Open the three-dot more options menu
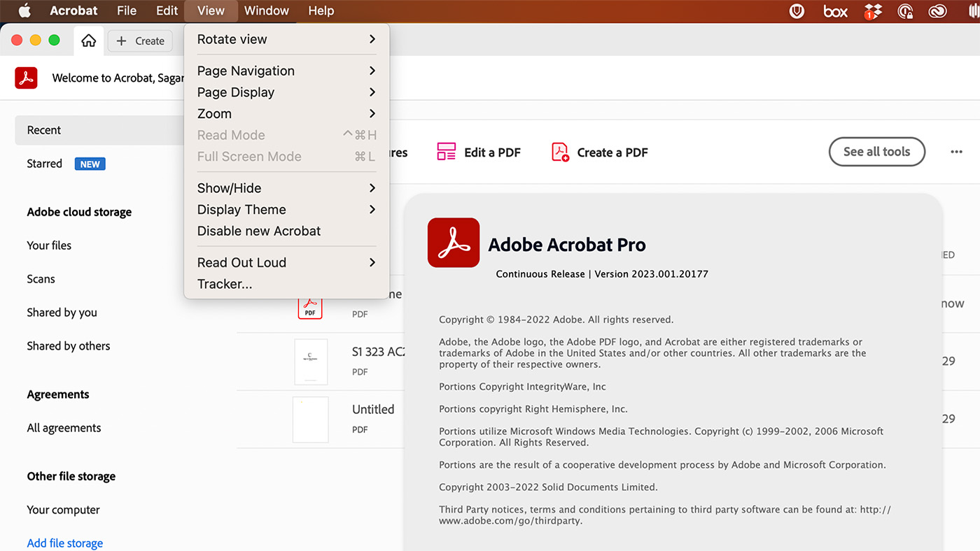Screen dimensions: 980x551 pyautogui.click(x=956, y=152)
